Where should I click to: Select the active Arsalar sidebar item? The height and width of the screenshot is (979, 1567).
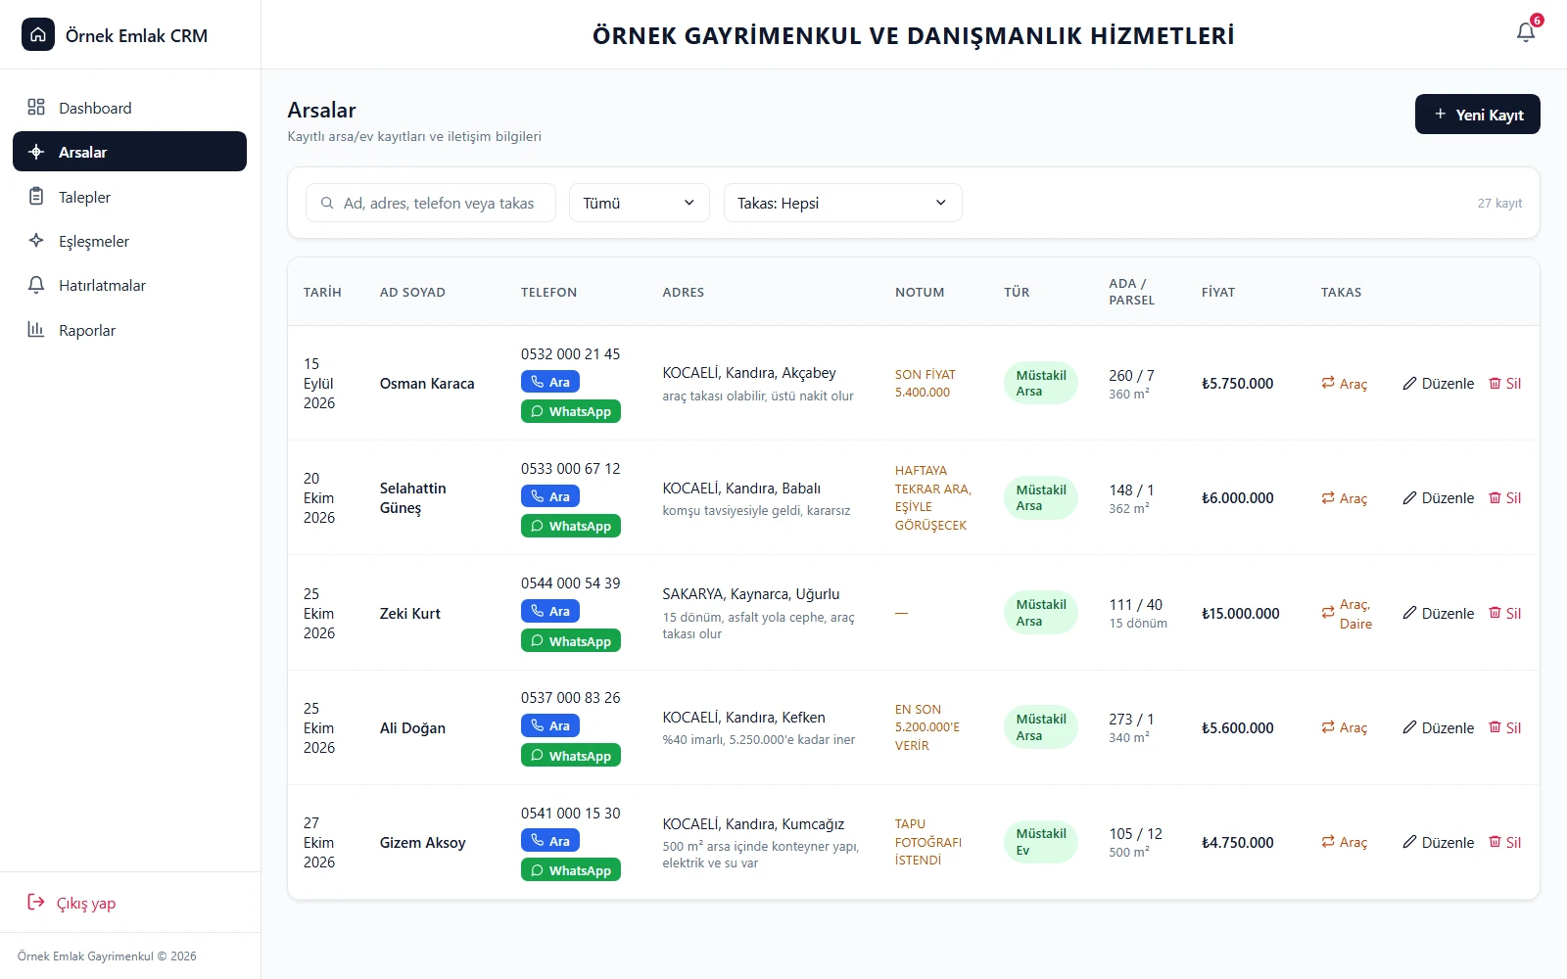129,152
